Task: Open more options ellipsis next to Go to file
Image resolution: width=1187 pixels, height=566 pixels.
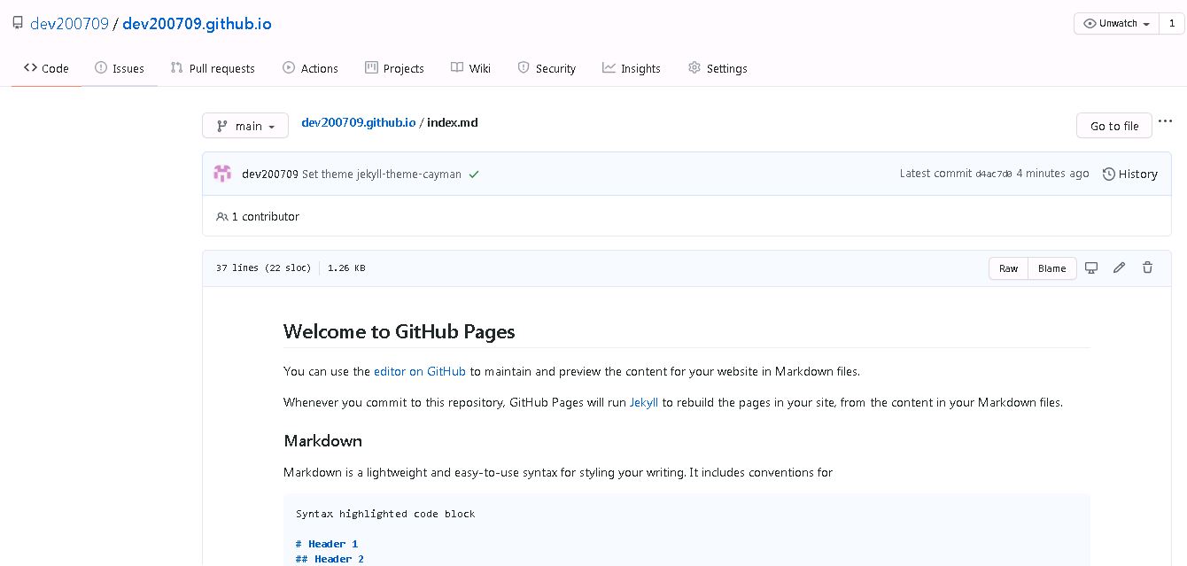Action: [1165, 121]
